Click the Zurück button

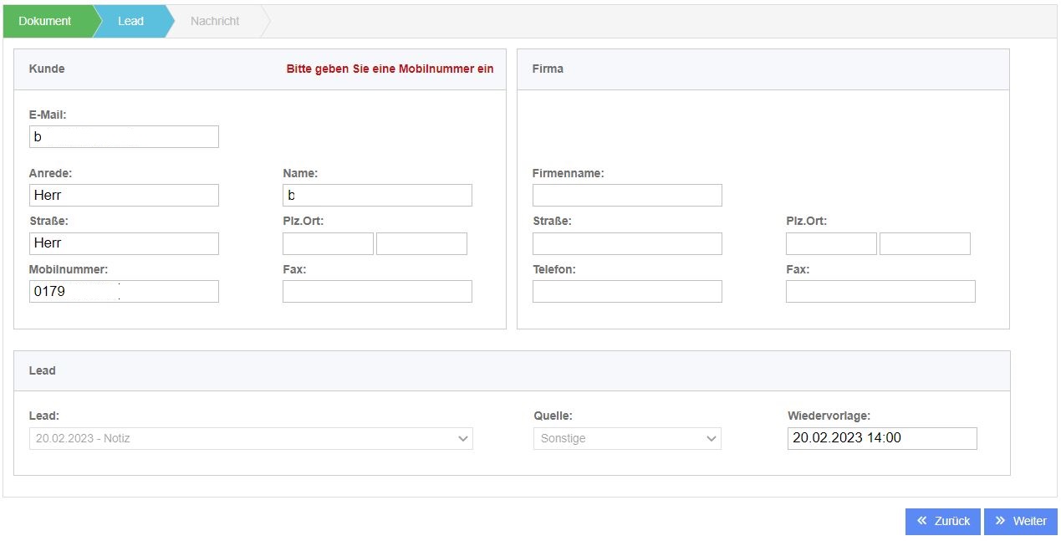[943, 521]
